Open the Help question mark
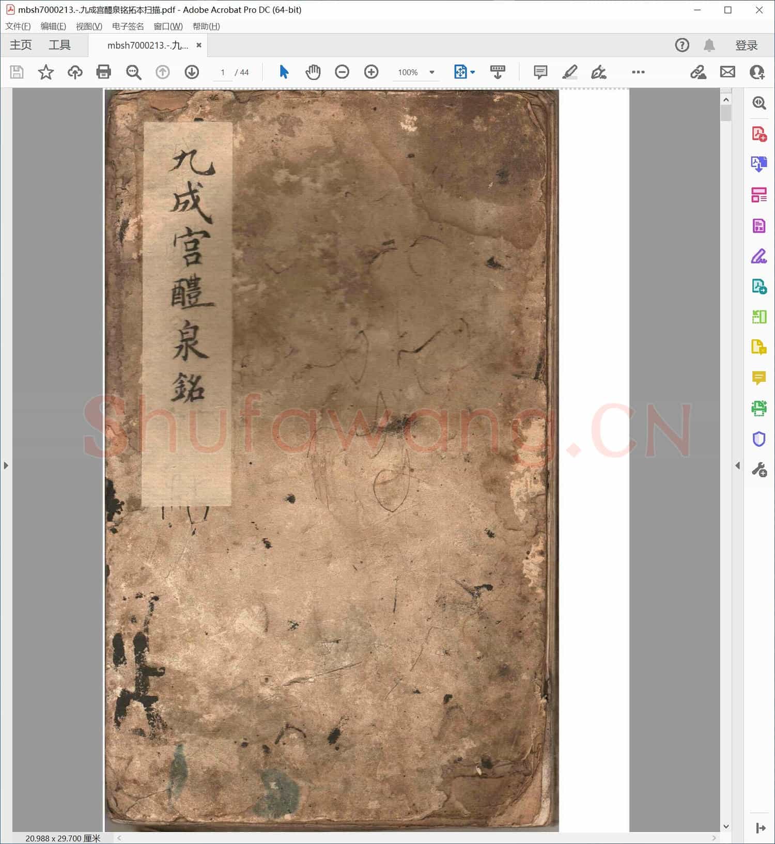 tap(682, 45)
